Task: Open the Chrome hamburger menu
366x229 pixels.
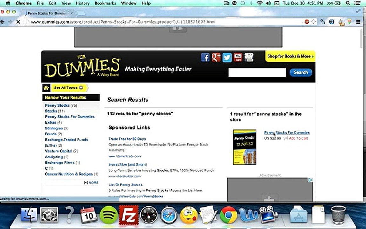Action: pyautogui.click(x=358, y=22)
